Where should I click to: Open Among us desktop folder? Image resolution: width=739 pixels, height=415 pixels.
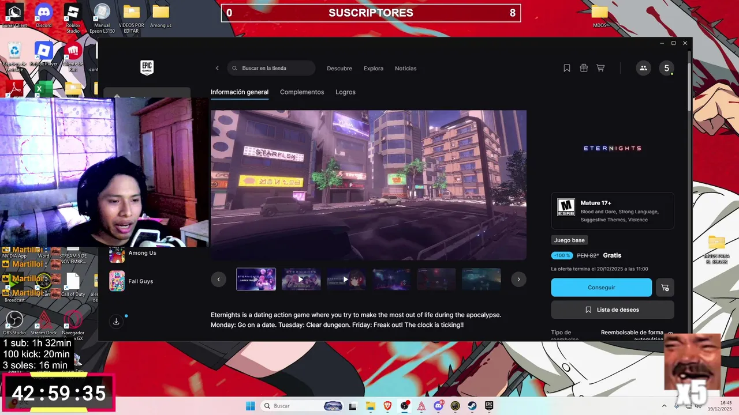[x=161, y=16]
